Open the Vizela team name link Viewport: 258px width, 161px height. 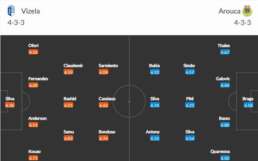click(30, 11)
